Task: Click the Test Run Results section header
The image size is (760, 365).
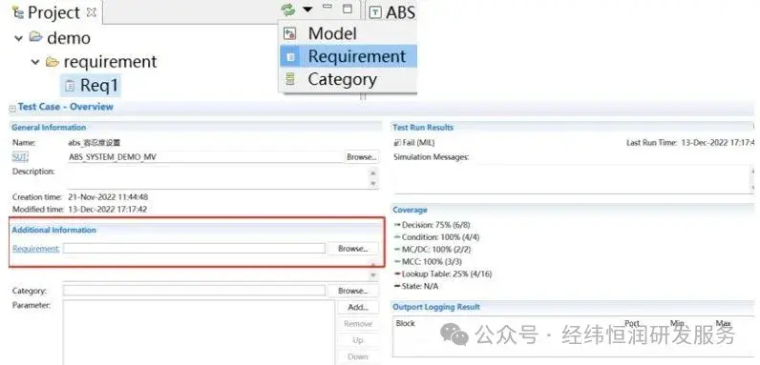Action: (x=423, y=128)
